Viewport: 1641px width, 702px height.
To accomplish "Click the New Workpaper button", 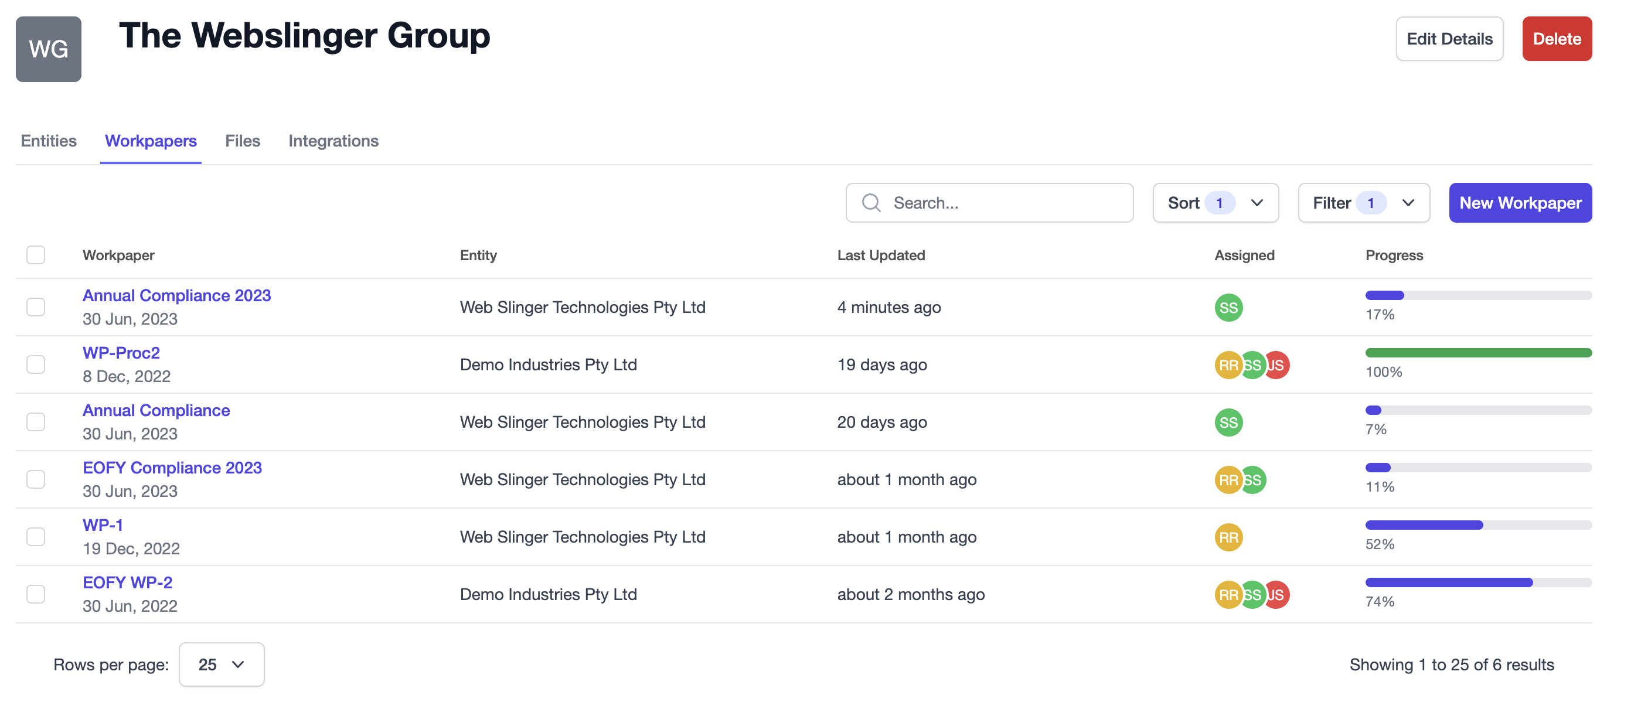I will click(1520, 202).
